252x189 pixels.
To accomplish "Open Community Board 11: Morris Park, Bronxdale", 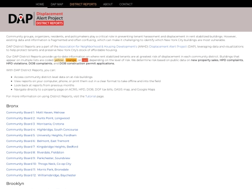I will pos(37,169).
